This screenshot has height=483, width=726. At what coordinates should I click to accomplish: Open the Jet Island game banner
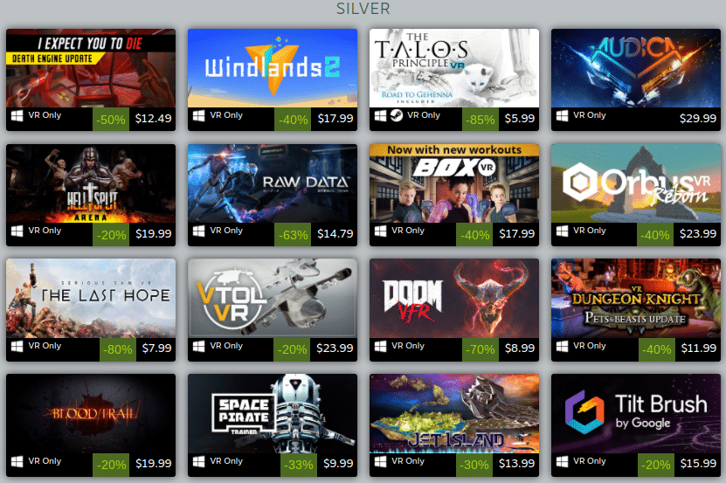coord(454,413)
